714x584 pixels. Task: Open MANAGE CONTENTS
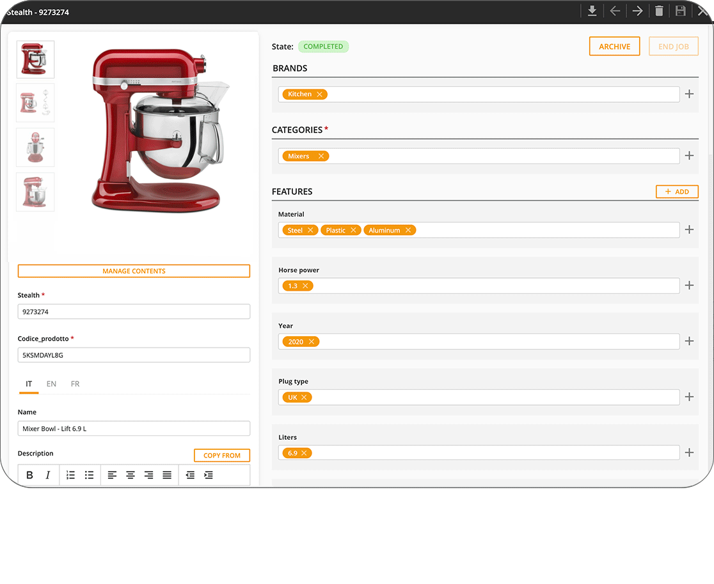tap(134, 271)
